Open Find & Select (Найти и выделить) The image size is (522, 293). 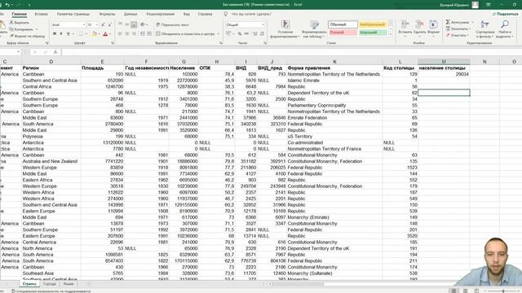pos(505,29)
